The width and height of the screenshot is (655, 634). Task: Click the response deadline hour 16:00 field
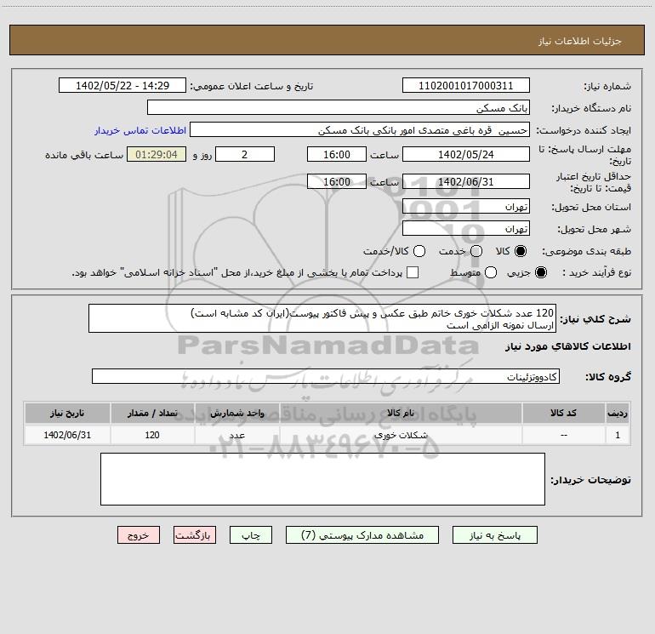pos(337,154)
